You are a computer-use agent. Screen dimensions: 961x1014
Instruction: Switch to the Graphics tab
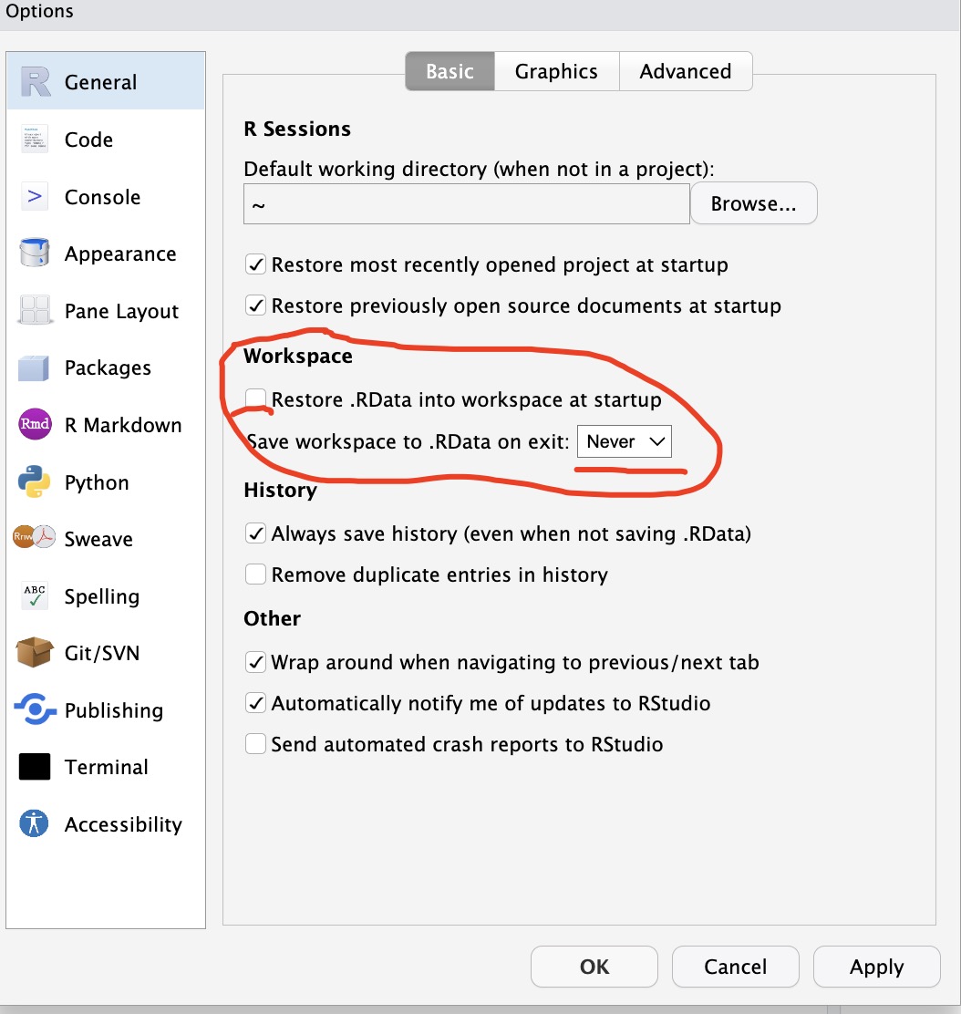point(556,71)
